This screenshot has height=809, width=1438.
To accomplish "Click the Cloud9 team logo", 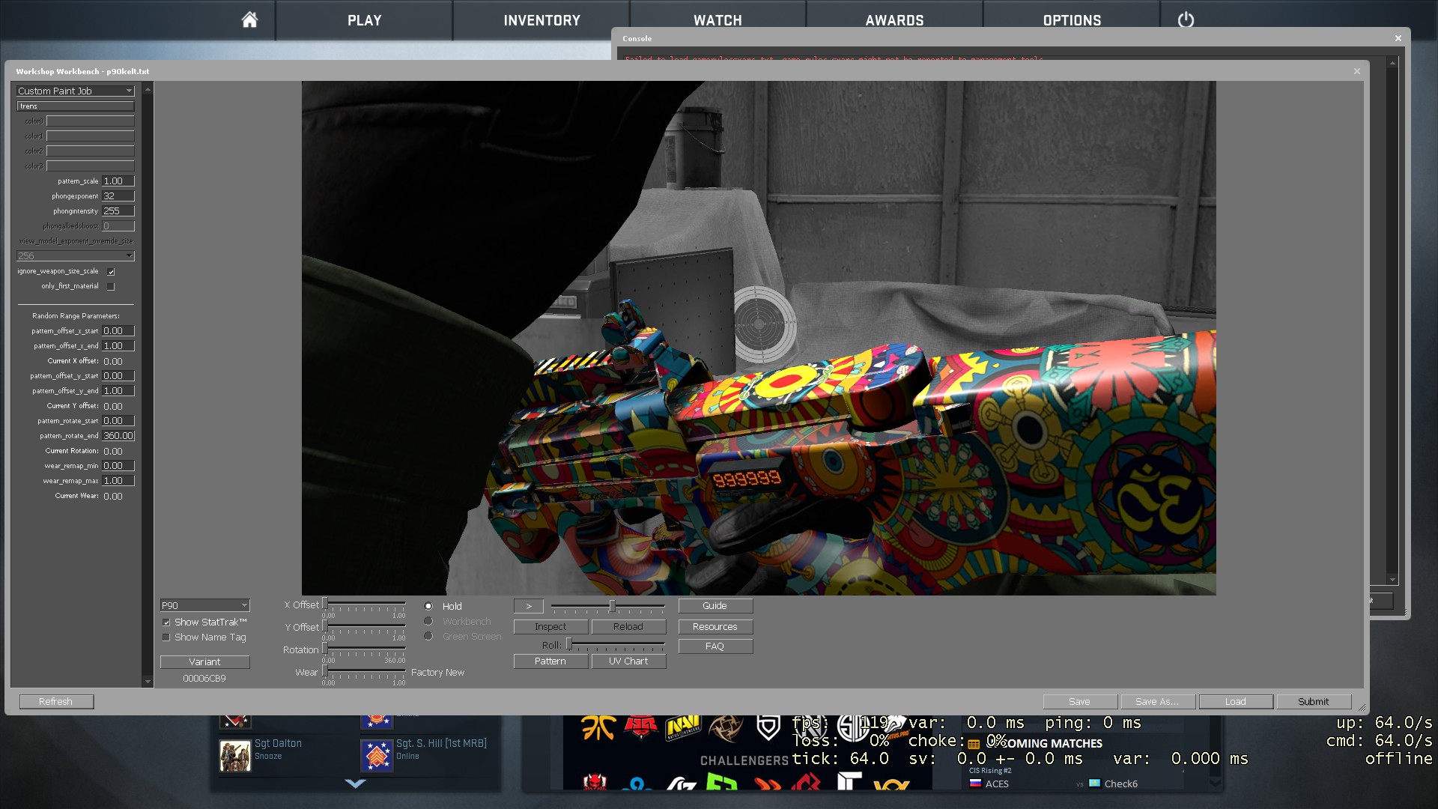I will 639,784.
